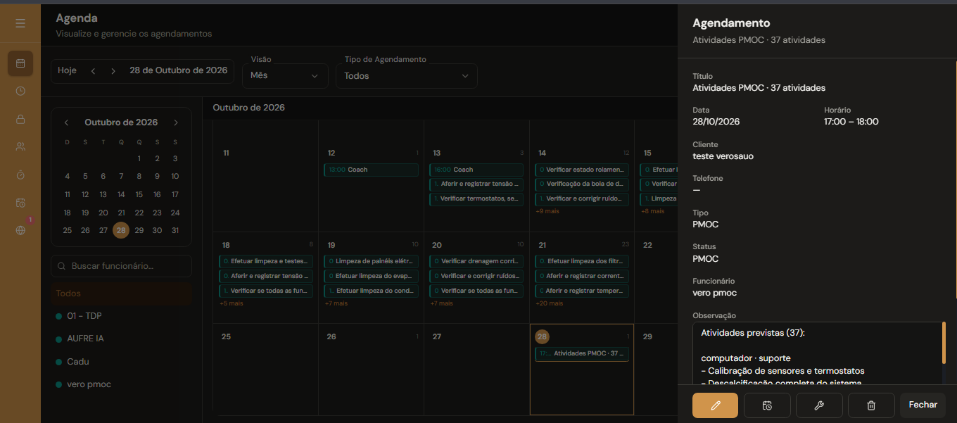Open the hamburger menu in sidebar
Viewport: 957px width, 423px height.
click(20, 23)
